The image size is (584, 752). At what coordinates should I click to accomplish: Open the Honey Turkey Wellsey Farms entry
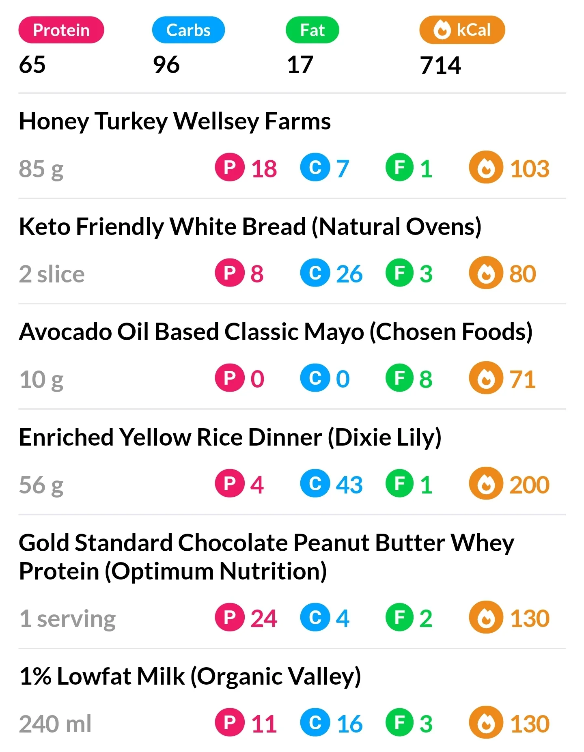tap(175, 121)
